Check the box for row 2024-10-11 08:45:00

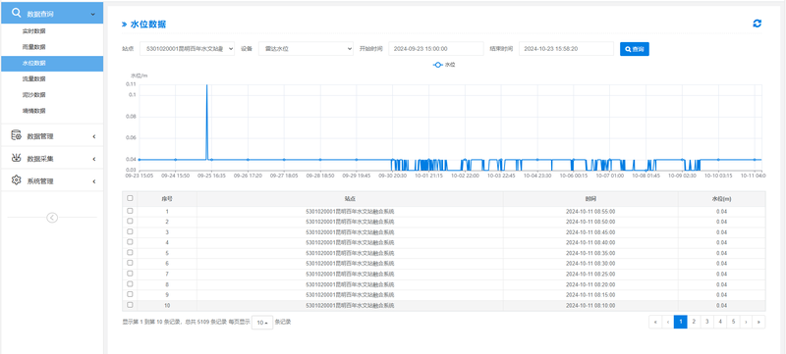[130, 231]
